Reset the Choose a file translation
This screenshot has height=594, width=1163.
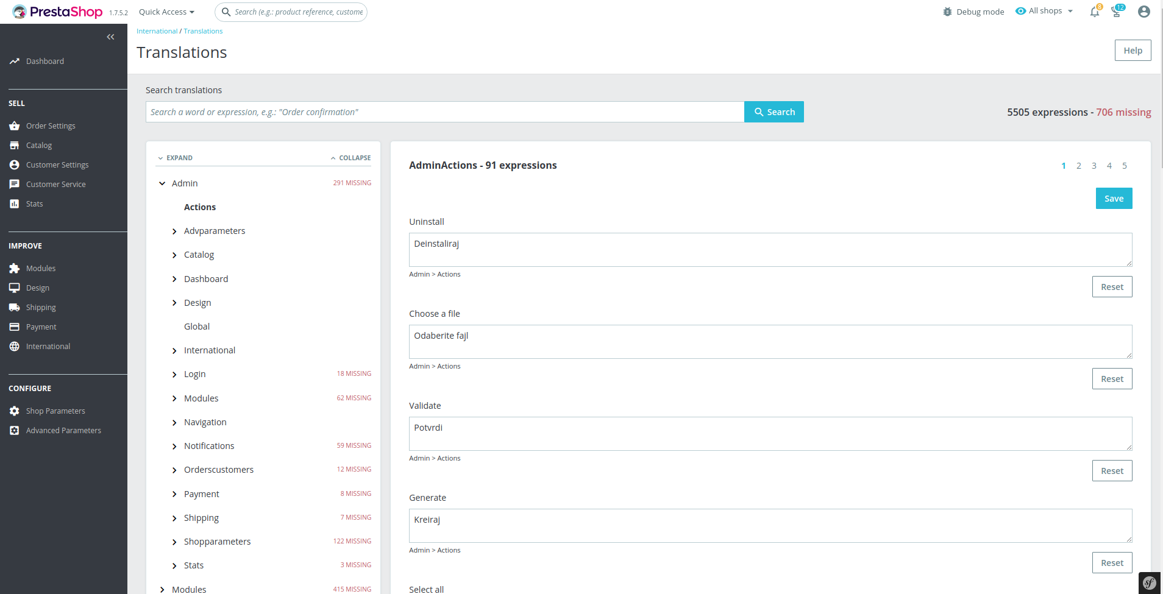click(x=1112, y=379)
